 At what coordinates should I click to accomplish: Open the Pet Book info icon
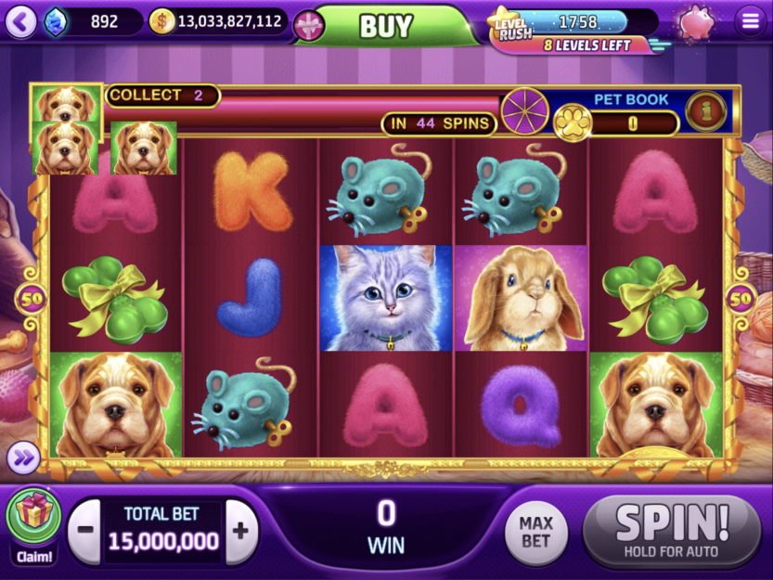click(x=706, y=111)
